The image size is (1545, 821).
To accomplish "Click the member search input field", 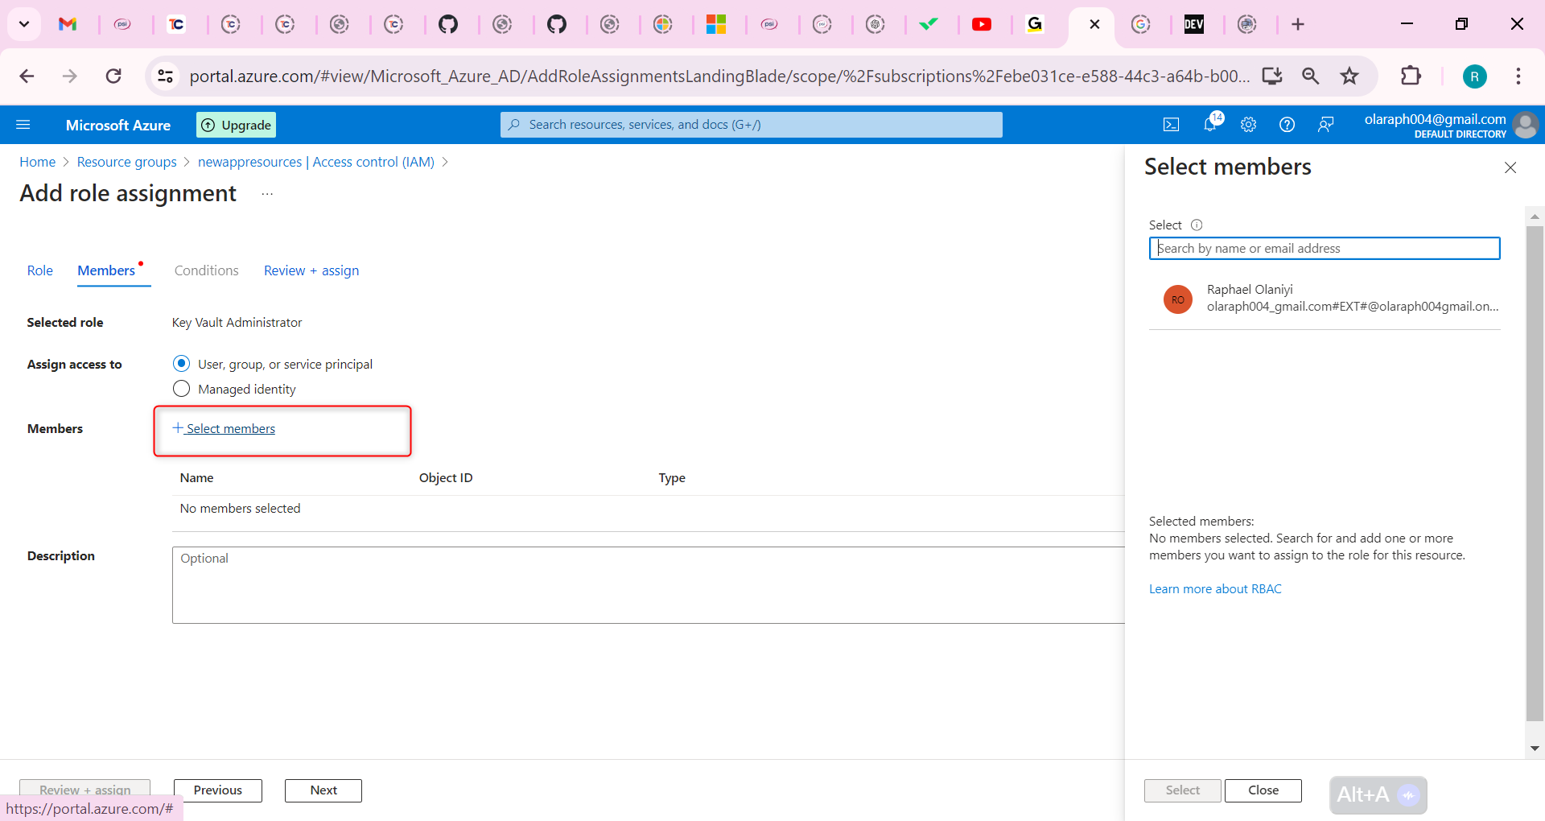I will [x=1325, y=248].
